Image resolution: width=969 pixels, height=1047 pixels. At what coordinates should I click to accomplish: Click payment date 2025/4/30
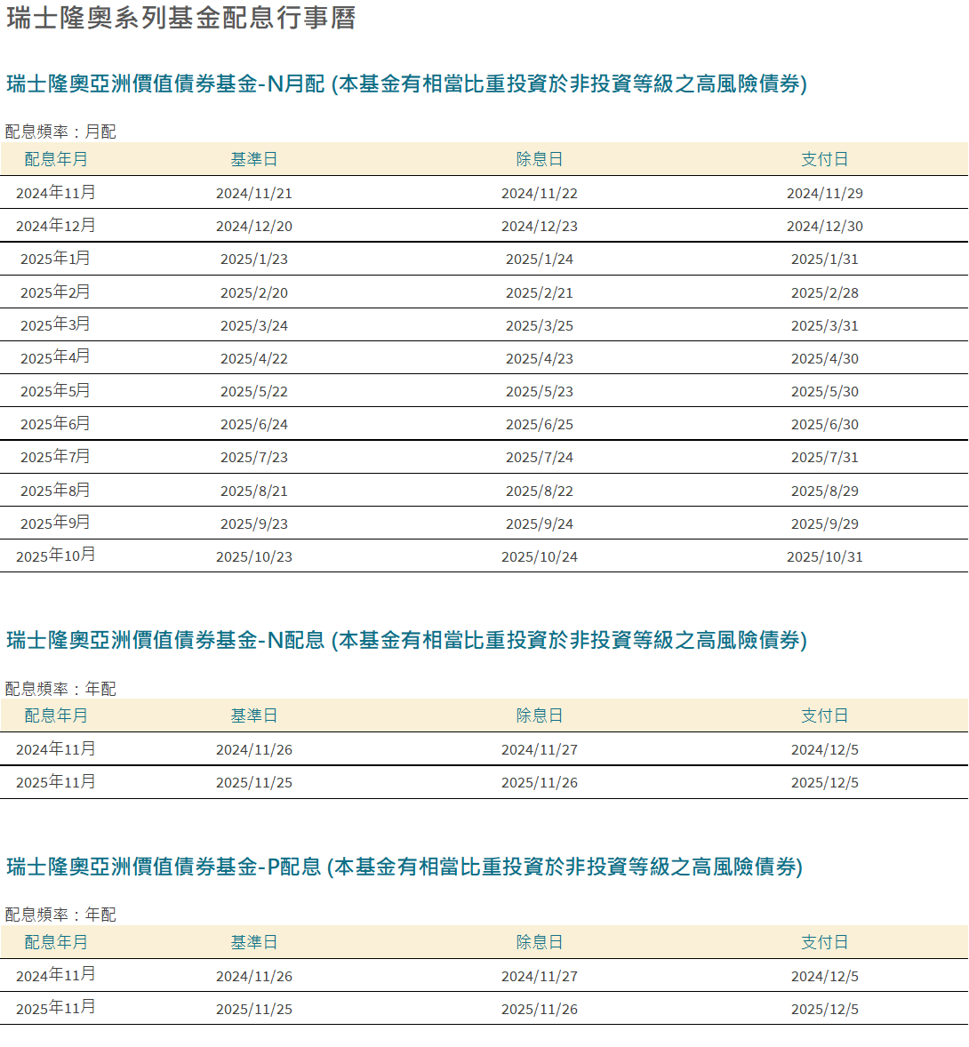tap(825, 358)
